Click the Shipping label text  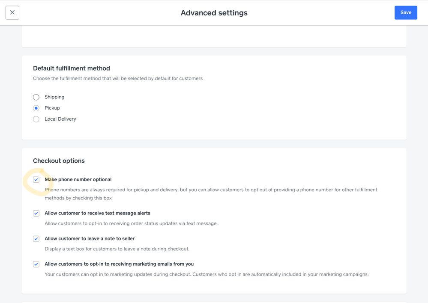(54, 97)
